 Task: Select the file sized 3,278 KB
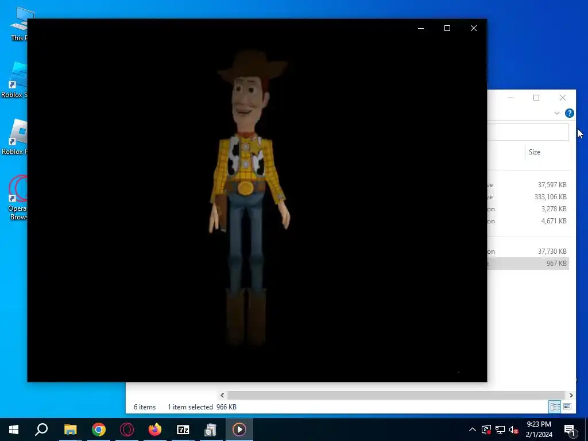click(528, 208)
